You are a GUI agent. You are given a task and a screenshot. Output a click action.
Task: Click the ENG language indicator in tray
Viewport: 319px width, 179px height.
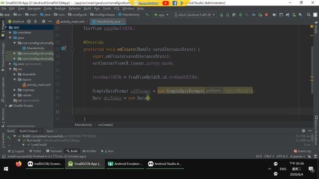(x=283, y=169)
